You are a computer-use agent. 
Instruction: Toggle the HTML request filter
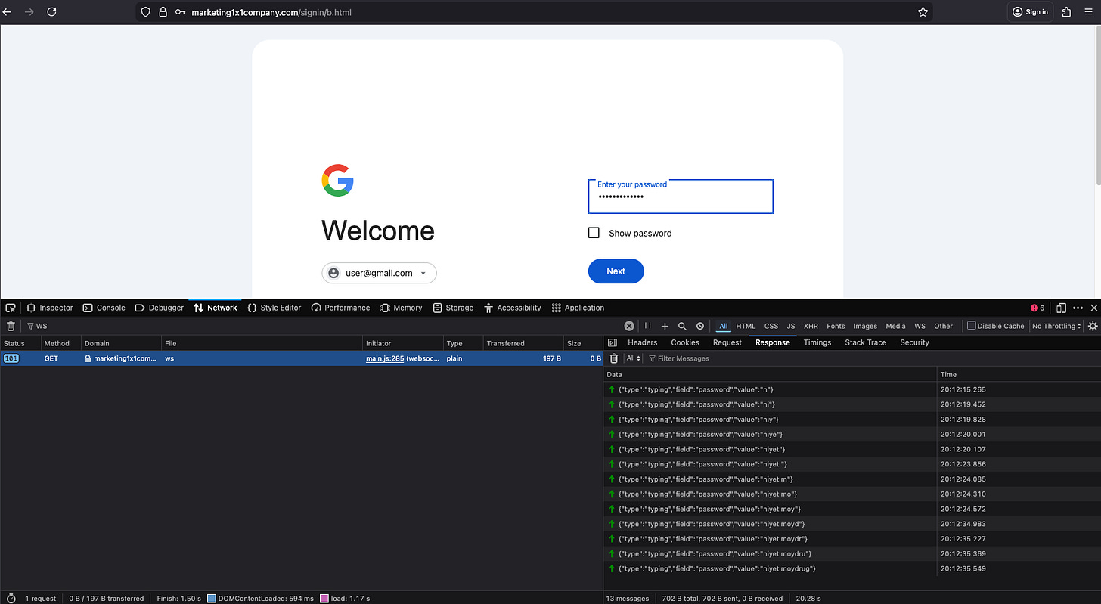tap(746, 326)
